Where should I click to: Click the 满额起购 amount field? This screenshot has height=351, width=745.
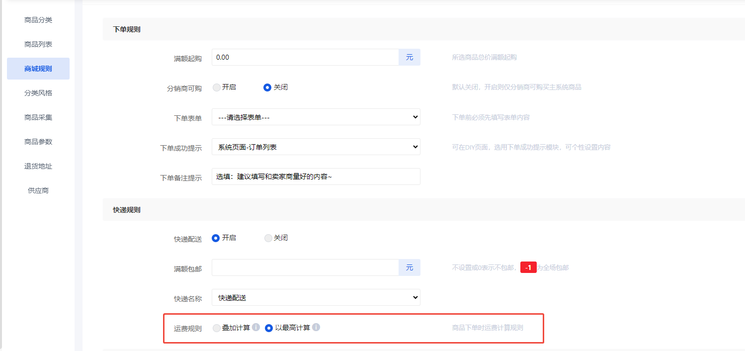click(x=305, y=57)
